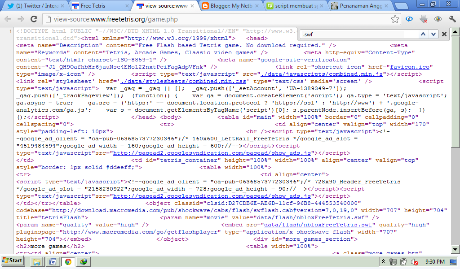Screen dimensions: 460x269
Task: Click the text '2158230922' ad slot
Action: [x=106, y=189]
